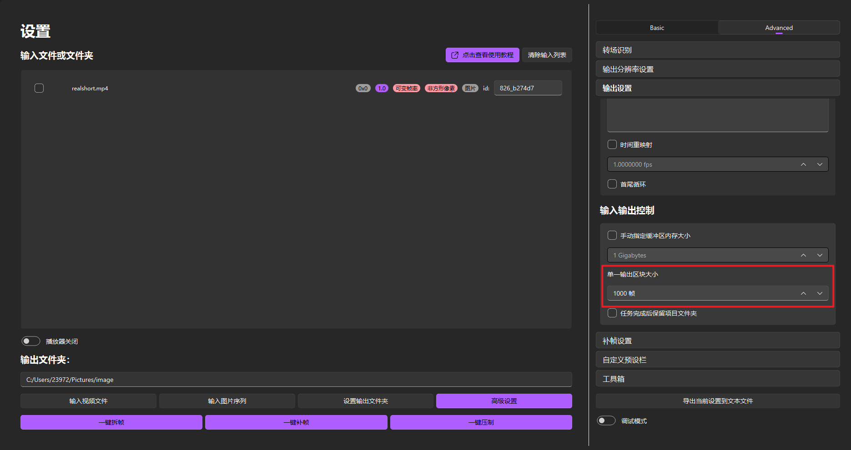Start 一键补帧 interpolation
This screenshot has height=450, width=851.
pyautogui.click(x=296, y=422)
